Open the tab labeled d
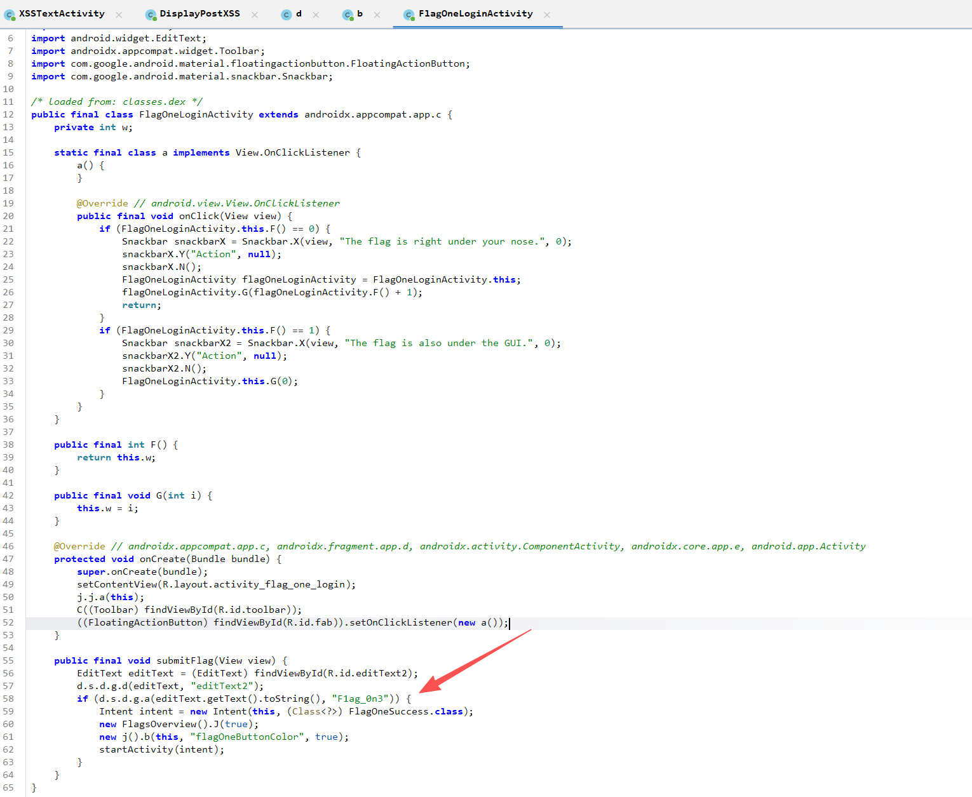The width and height of the screenshot is (972, 797). pyautogui.click(x=299, y=14)
